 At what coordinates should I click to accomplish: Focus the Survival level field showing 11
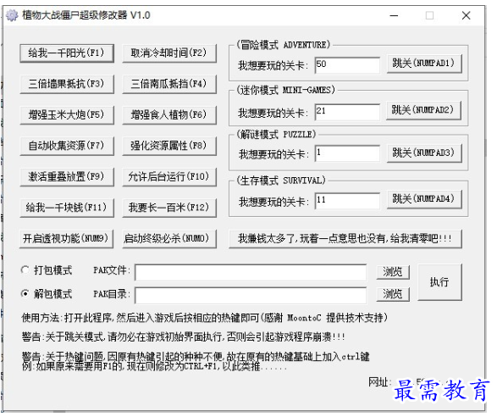click(x=347, y=201)
